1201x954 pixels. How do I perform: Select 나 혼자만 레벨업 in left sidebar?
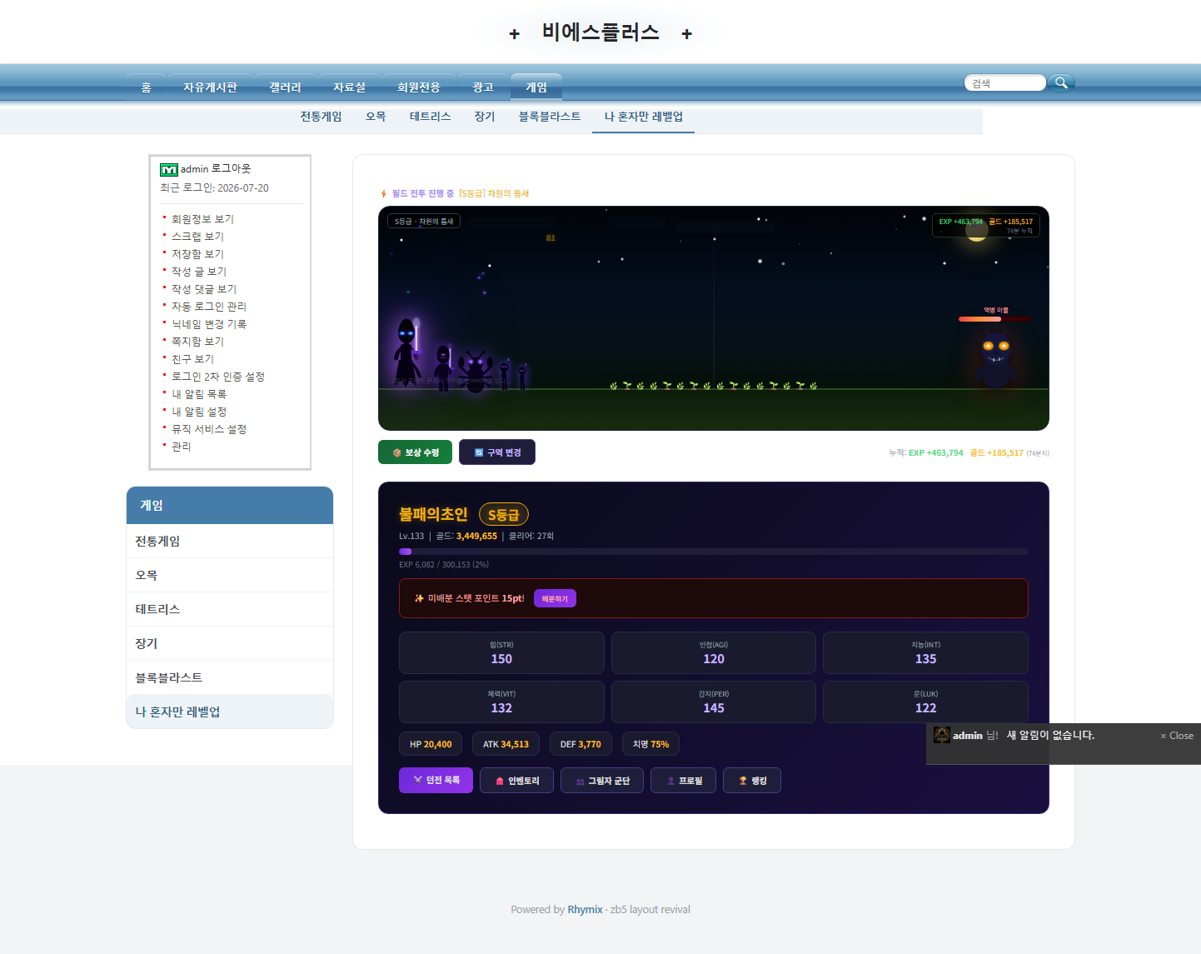(x=230, y=712)
